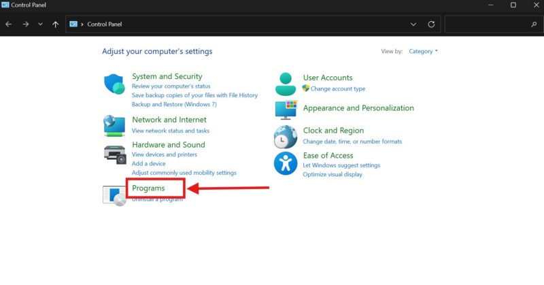Expand the View by Category dropdown

tap(424, 51)
